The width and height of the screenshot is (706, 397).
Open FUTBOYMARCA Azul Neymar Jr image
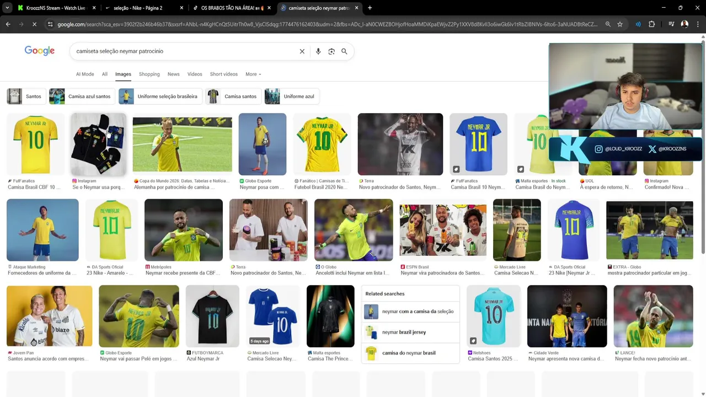pos(212,316)
